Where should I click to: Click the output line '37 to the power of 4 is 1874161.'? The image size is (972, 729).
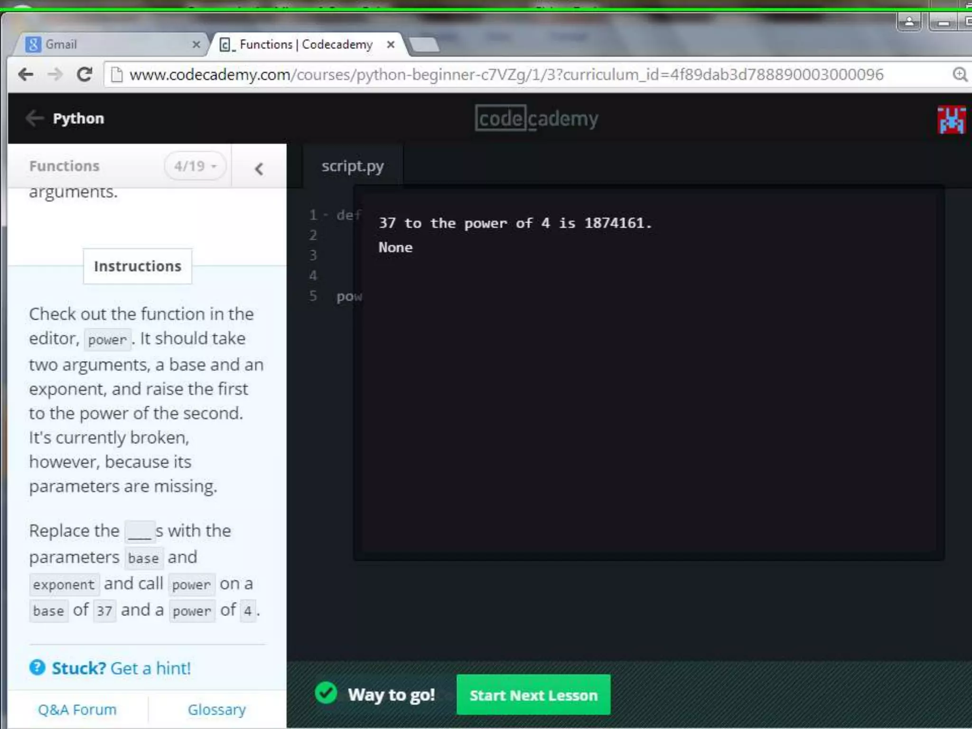tap(515, 223)
